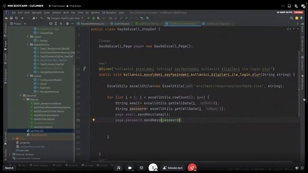Click the fullscreen icon at bottom right

tap(302, 168)
